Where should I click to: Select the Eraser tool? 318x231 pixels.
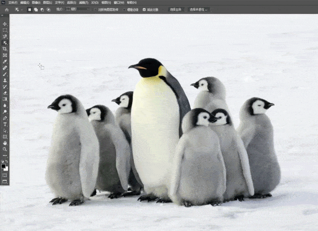tap(4, 93)
